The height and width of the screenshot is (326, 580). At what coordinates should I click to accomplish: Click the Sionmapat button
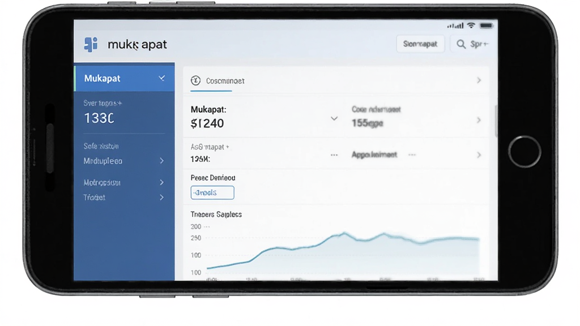pyautogui.click(x=420, y=44)
